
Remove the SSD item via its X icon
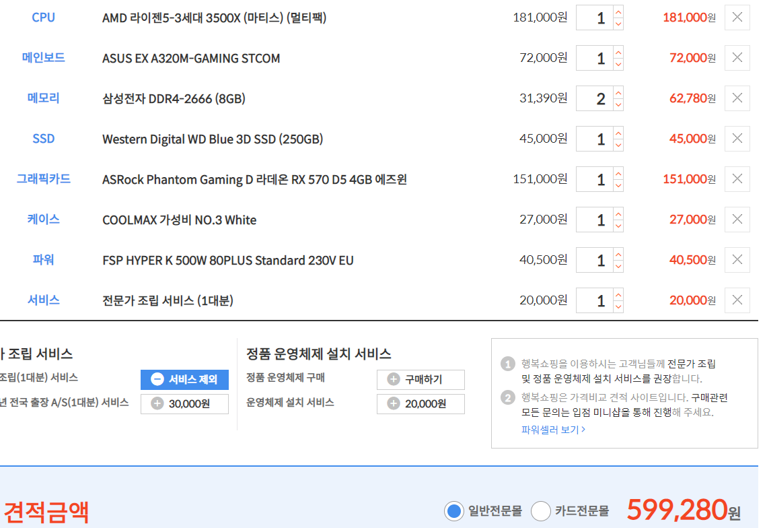(x=737, y=139)
